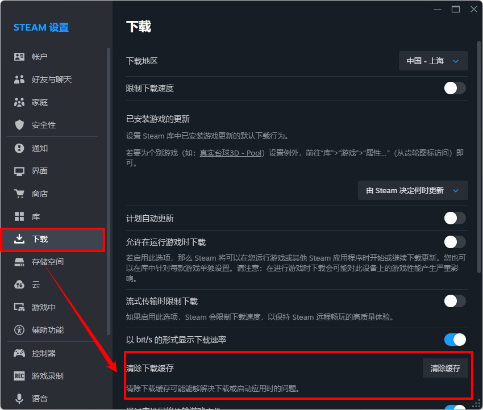The height and width of the screenshot is (410, 483).
Task: Select the 安全性 section label
Action: pyautogui.click(x=43, y=125)
